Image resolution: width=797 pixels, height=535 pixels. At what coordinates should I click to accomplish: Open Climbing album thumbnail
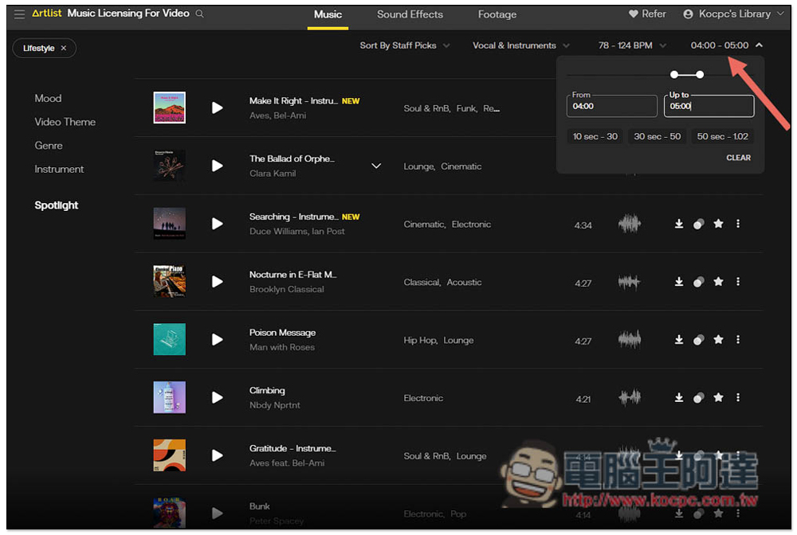(169, 397)
